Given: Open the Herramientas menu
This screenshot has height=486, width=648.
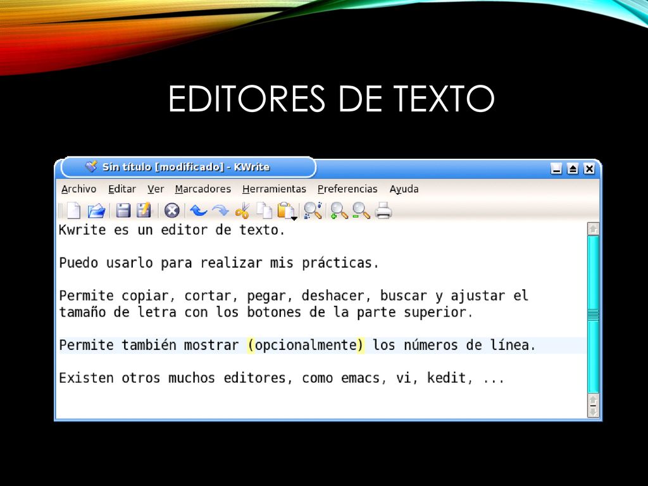Looking at the screenshot, I should pyautogui.click(x=274, y=189).
